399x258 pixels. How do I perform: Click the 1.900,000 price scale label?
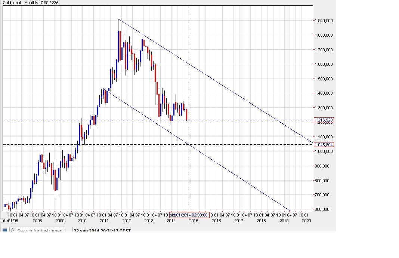coord(324,21)
